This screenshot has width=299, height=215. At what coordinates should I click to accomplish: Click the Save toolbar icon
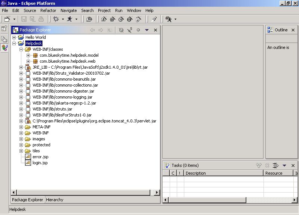(x=24, y=19)
